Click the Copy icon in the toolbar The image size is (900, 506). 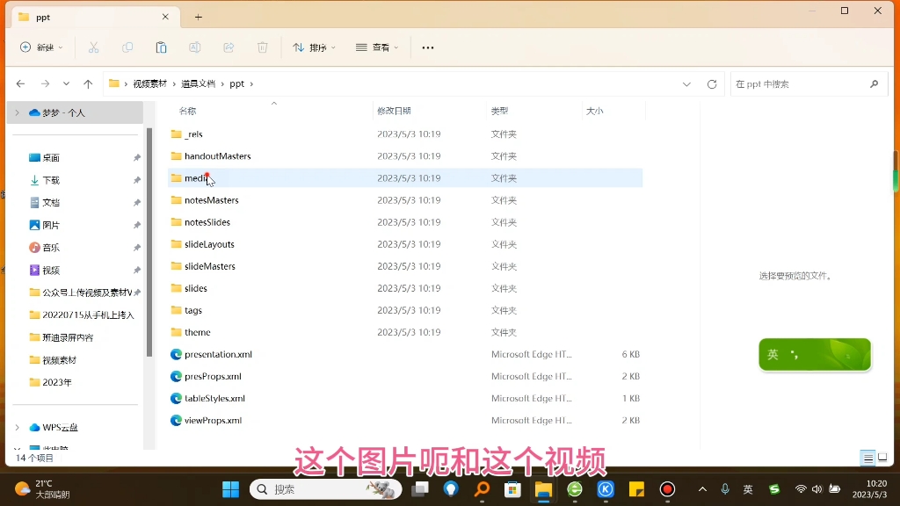tap(127, 47)
